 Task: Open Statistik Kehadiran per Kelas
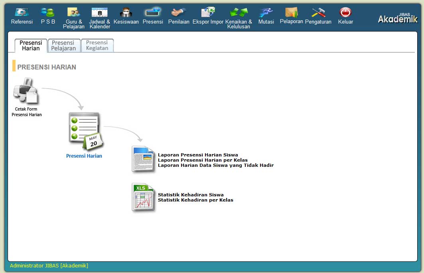pos(195,200)
